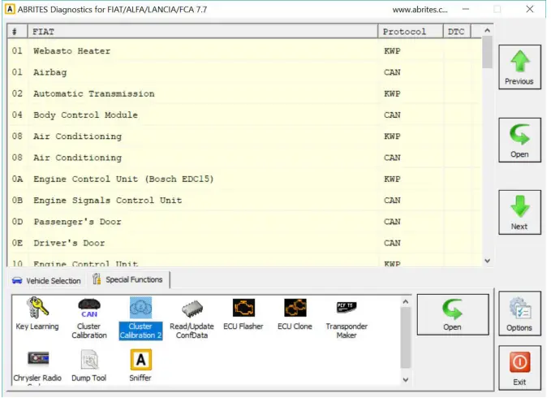The width and height of the screenshot is (551, 398).
Task: Switch to the Special Functions tab
Action: 128,279
